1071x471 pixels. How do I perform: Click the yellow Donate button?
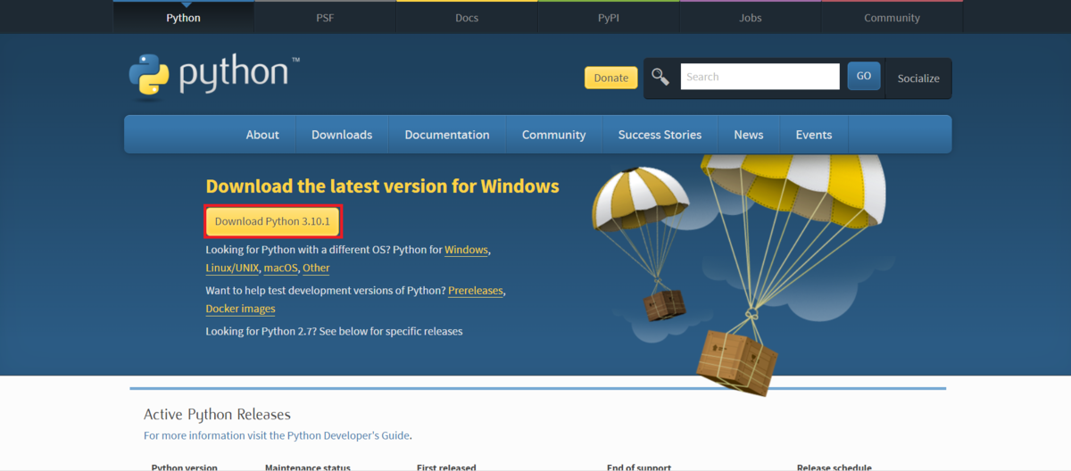coord(611,78)
